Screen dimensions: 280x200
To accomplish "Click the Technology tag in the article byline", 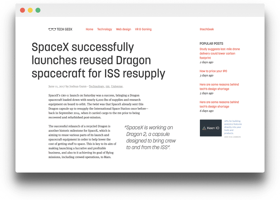I will (96, 87).
